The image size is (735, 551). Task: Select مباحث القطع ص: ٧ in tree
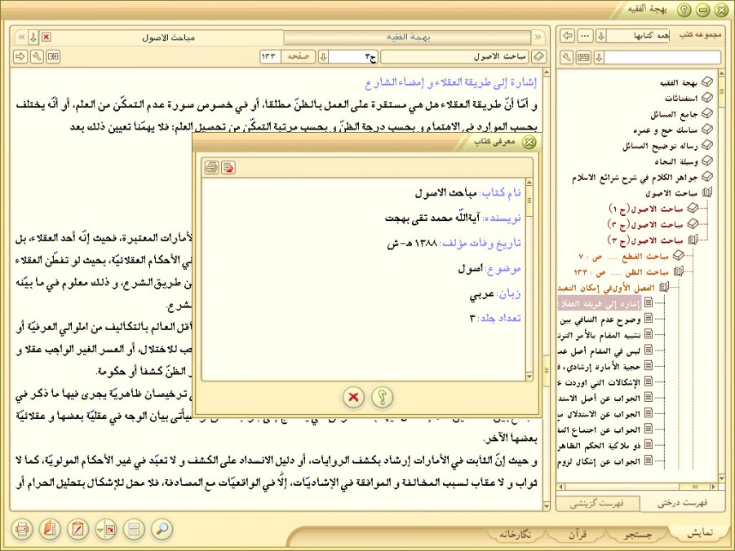(623, 256)
